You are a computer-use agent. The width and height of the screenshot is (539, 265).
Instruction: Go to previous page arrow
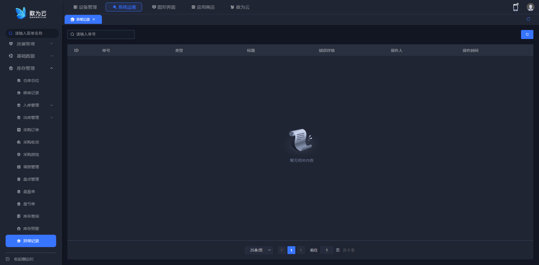click(x=282, y=250)
